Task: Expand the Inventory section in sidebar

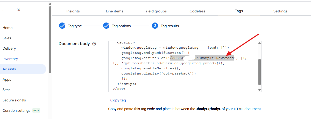Action: tap(10, 59)
